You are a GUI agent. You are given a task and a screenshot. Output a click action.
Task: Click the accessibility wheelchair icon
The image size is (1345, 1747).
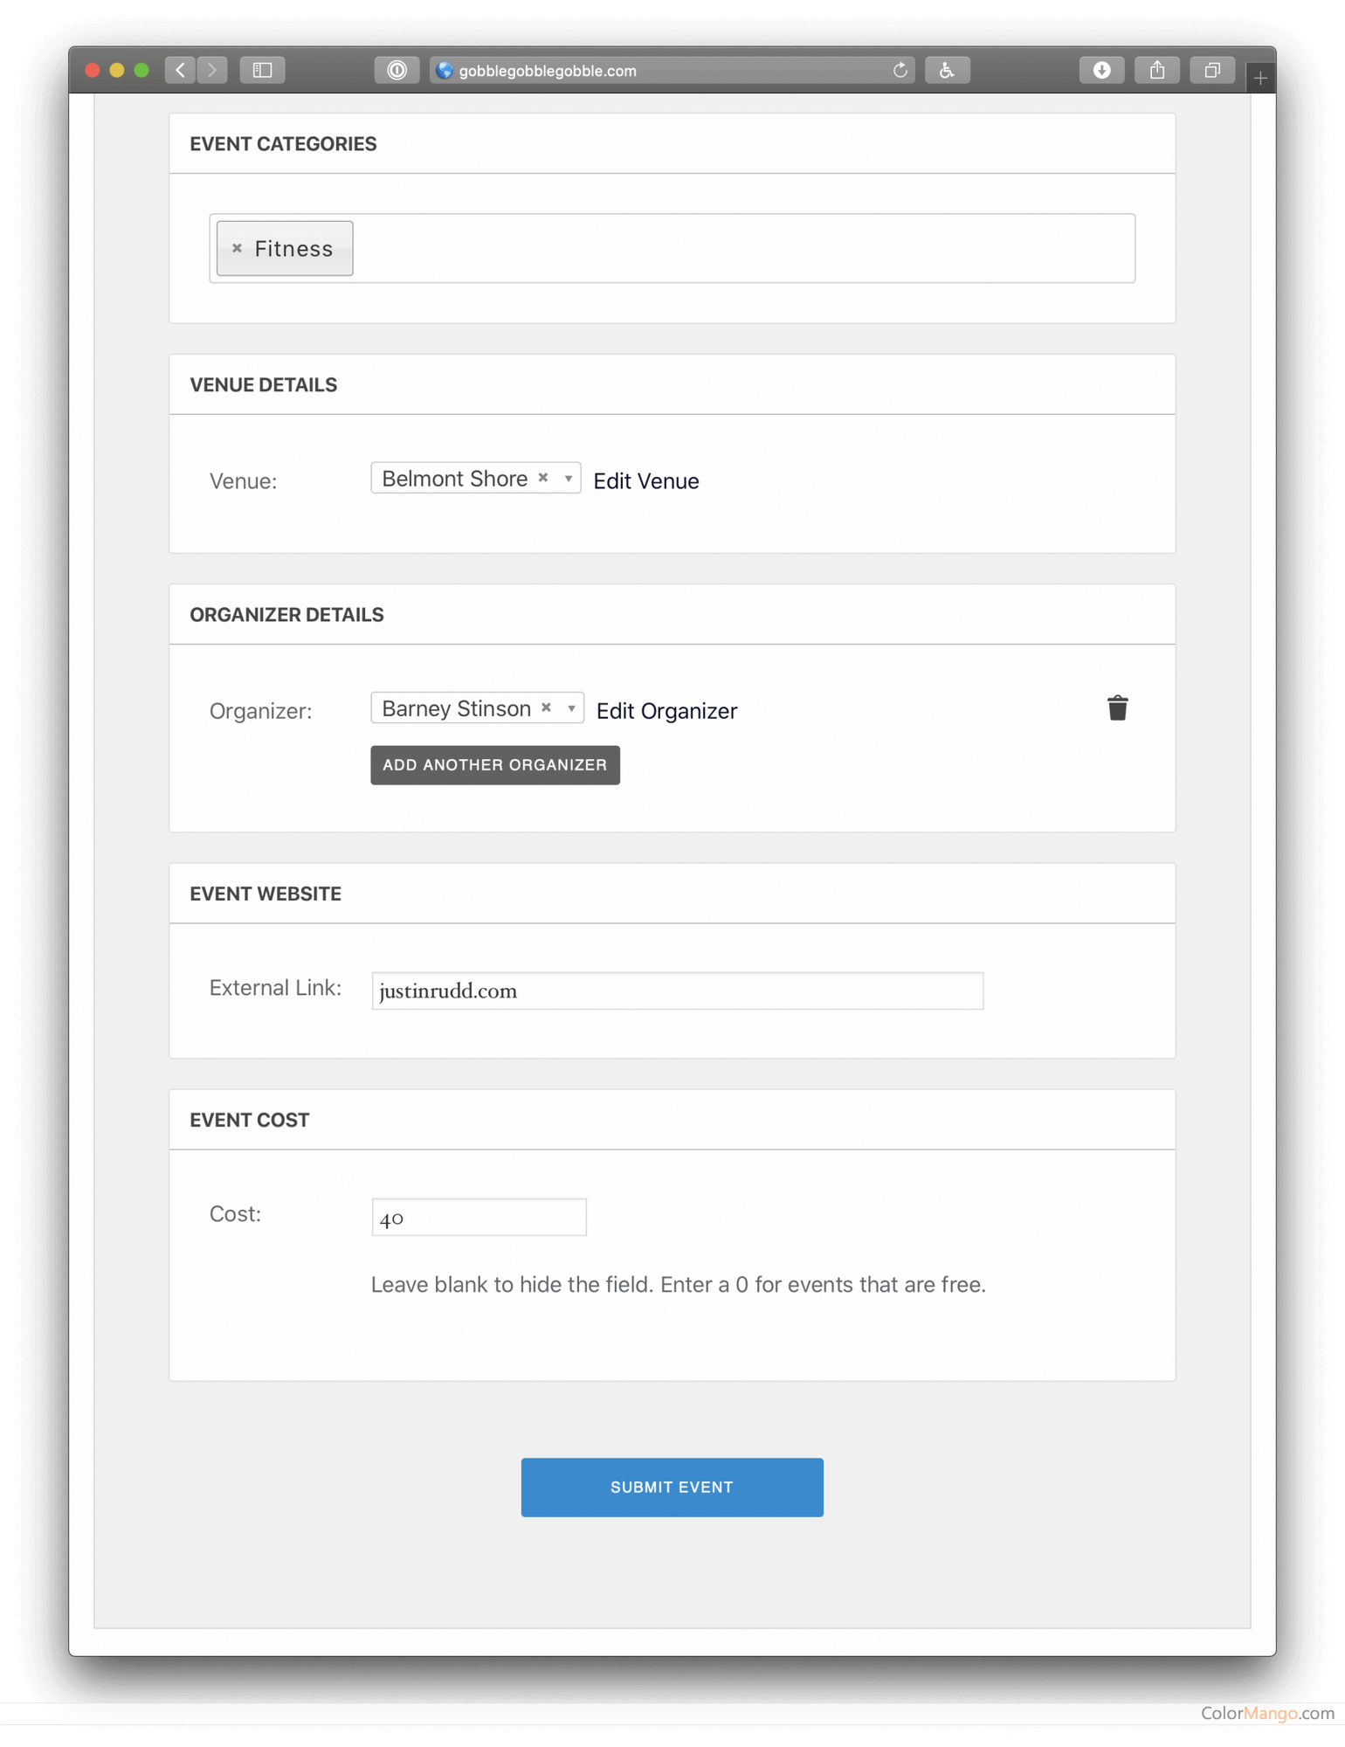point(947,70)
